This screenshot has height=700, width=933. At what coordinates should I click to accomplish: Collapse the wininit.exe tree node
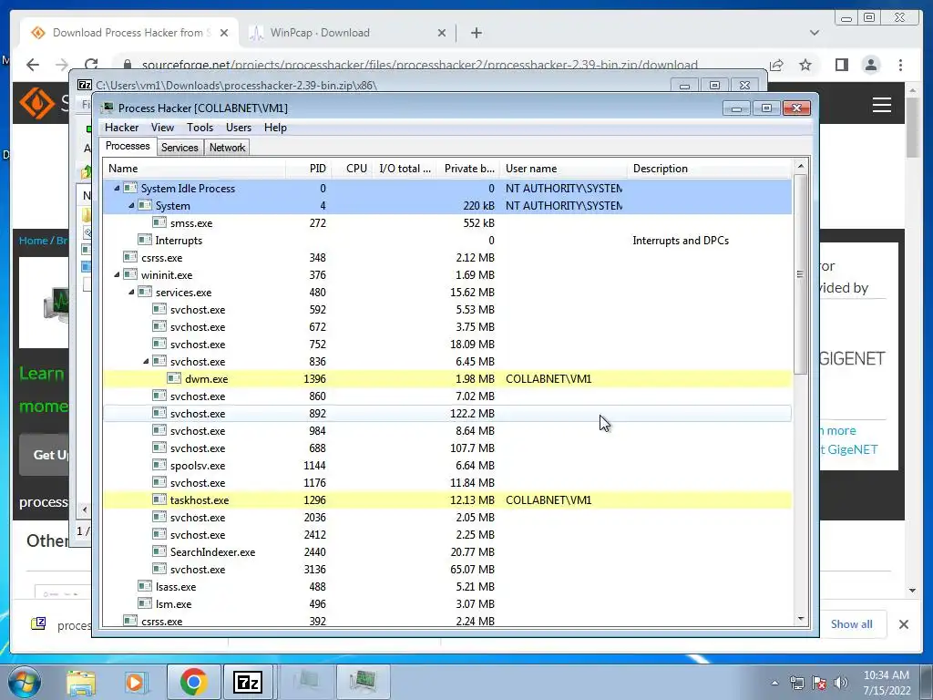pyautogui.click(x=118, y=274)
